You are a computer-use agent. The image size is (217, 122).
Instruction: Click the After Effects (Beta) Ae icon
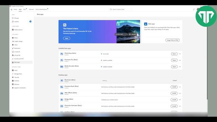pos(62,93)
